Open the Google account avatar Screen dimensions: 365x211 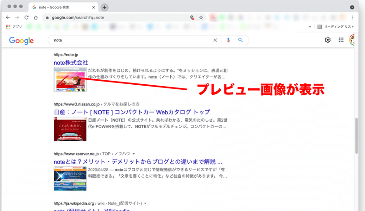point(352,40)
